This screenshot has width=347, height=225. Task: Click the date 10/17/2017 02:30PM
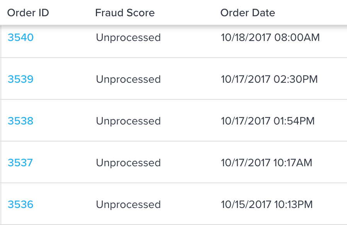click(269, 79)
